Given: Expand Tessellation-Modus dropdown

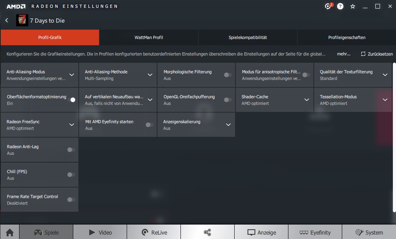Looking at the screenshot, I should [385, 100].
